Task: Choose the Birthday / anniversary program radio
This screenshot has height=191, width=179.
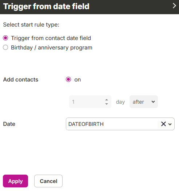Action: [5, 47]
